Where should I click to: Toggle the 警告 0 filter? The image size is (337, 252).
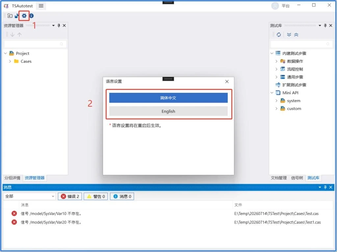(96, 196)
